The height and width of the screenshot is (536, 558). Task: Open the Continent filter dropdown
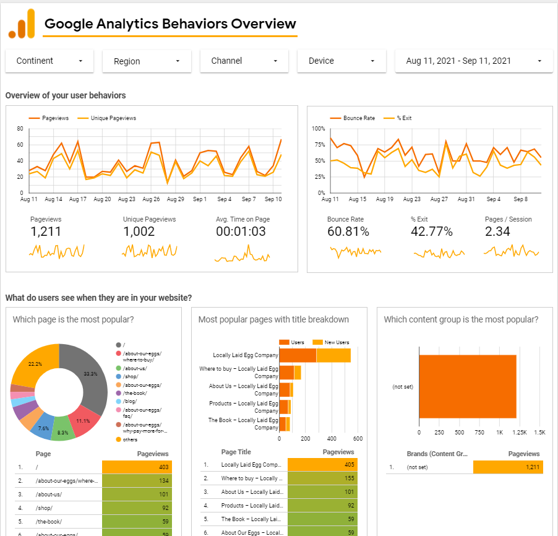click(49, 61)
